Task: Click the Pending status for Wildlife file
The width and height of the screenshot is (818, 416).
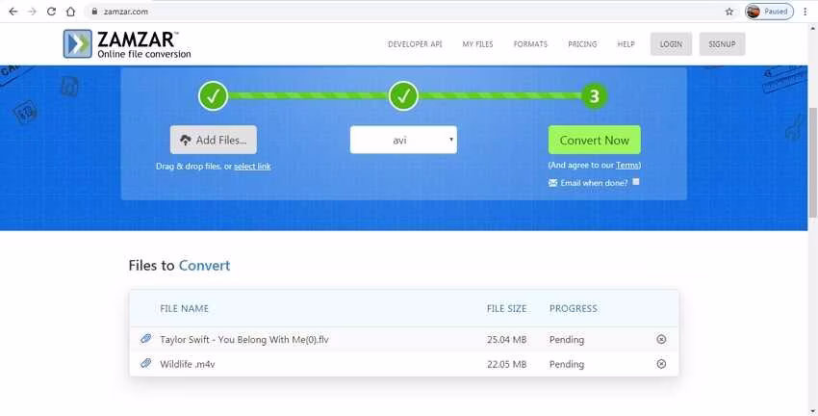Action: 567,364
